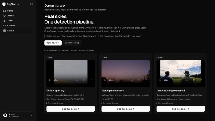Viewport: 215px width, 121px height.
Task: Open more options on Drone video
Action: tap(201, 80)
